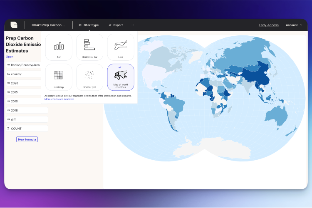The width and height of the screenshot is (312, 208).
Task: Click the app logo in top bar
Action: 14,25
